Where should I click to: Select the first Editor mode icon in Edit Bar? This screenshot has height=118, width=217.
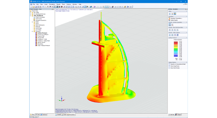170,14
